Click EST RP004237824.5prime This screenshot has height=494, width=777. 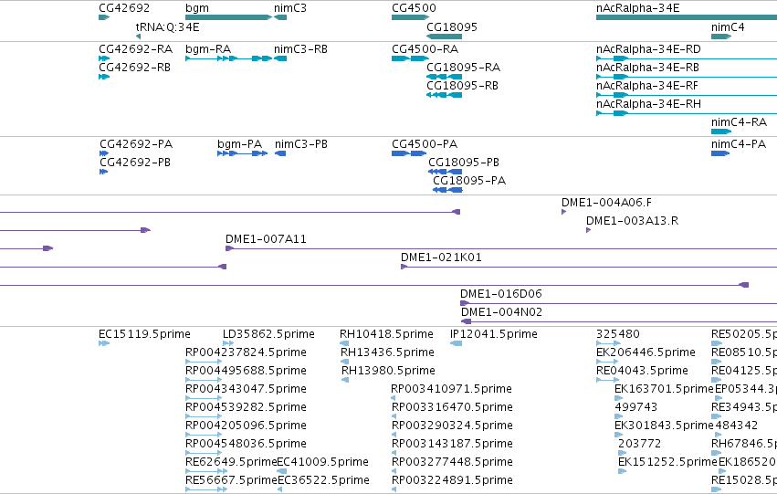[246, 352]
